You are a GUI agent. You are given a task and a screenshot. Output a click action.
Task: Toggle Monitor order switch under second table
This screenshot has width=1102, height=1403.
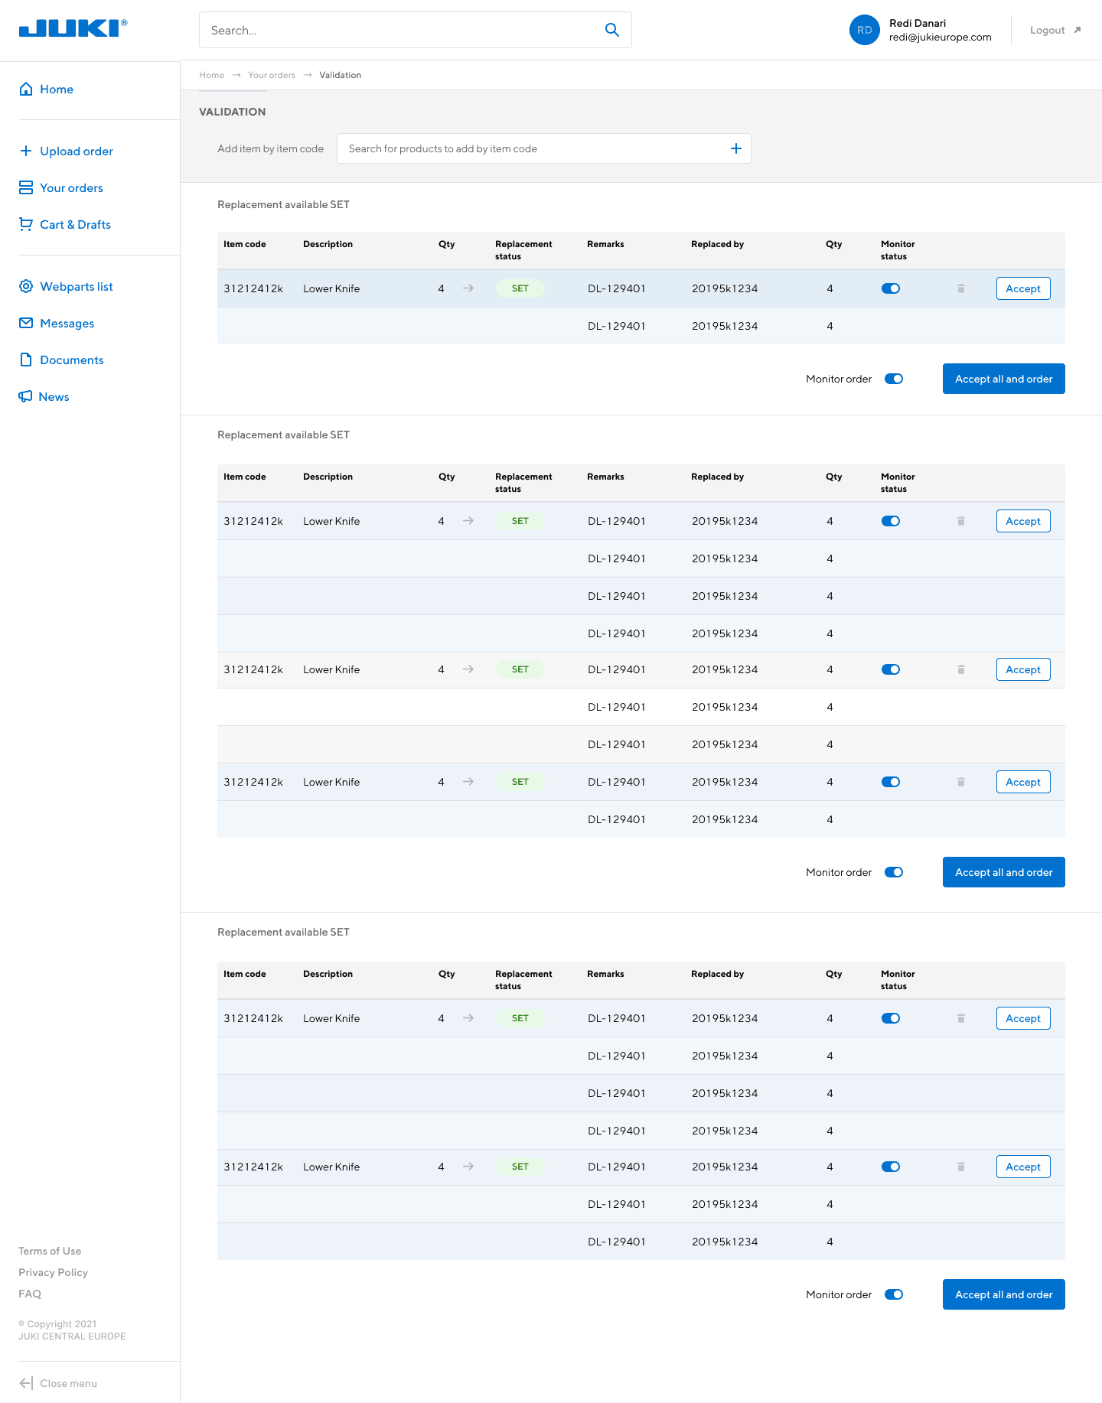tap(894, 872)
